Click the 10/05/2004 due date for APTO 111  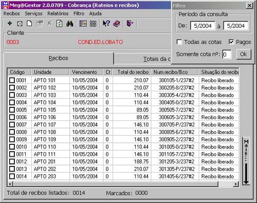click(x=85, y=154)
